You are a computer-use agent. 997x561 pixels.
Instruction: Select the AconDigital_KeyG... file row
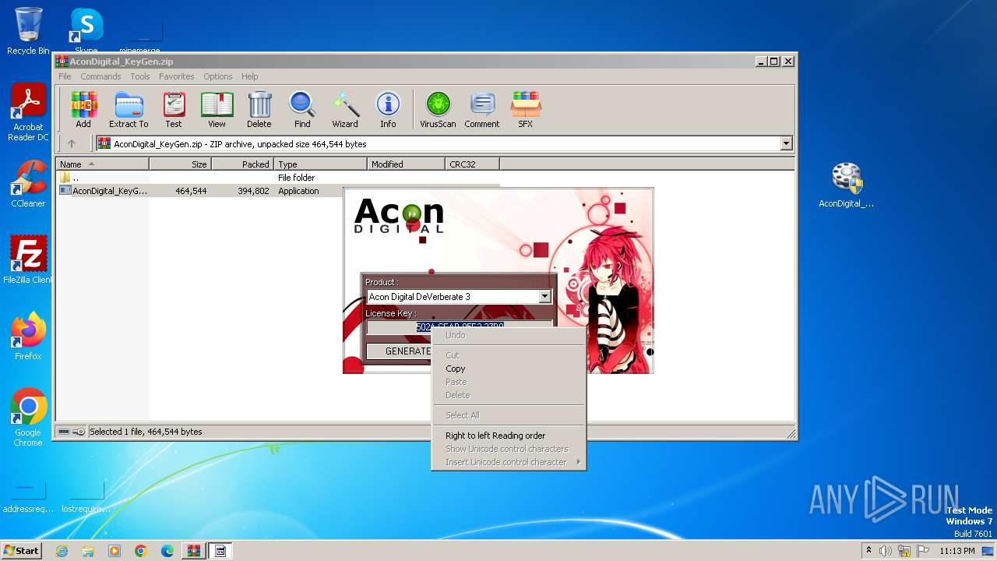278,191
